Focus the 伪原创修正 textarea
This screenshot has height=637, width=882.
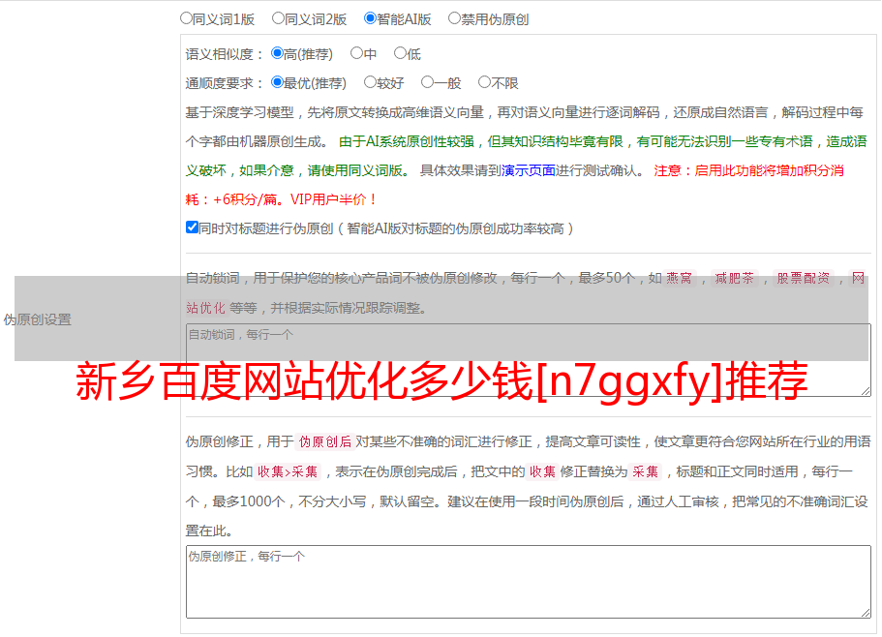[529, 582]
